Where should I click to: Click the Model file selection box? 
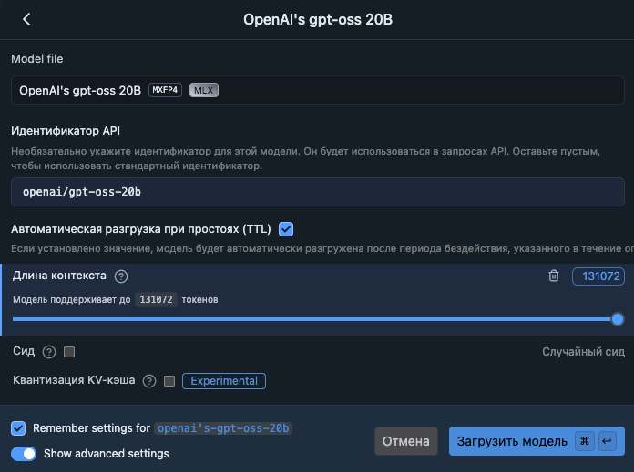pos(318,90)
